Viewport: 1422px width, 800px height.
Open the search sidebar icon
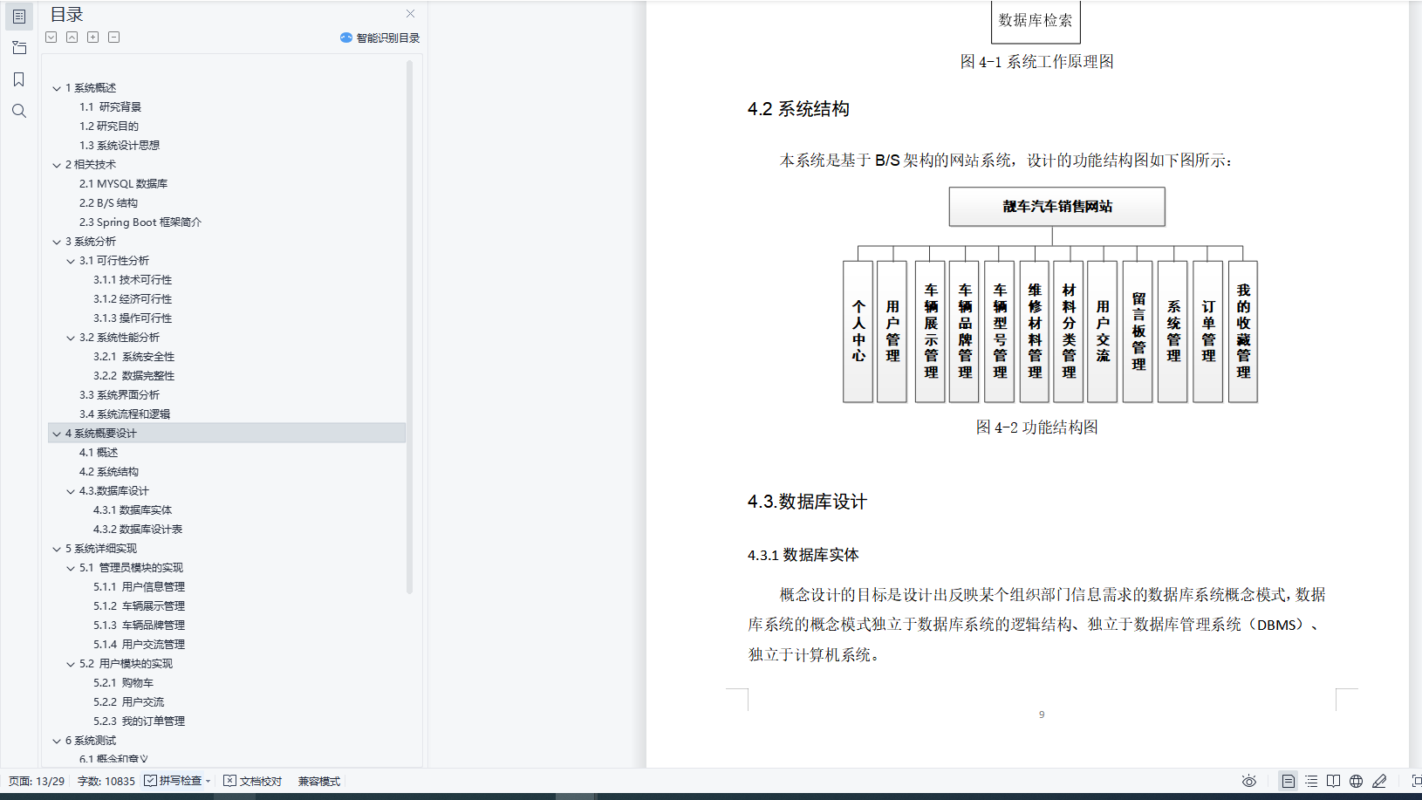point(19,111)
